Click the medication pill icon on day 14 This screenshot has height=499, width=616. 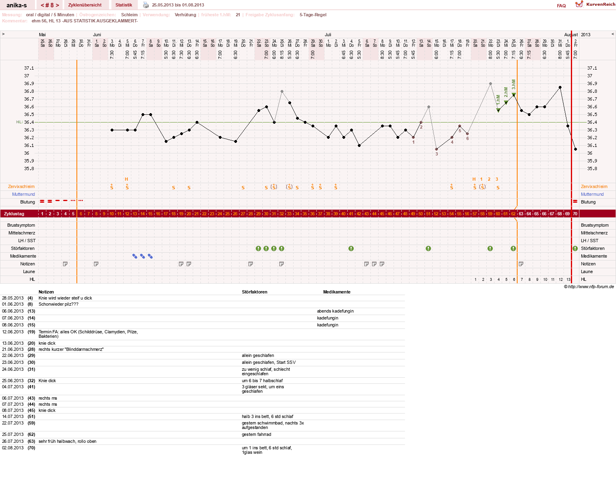[x=142, y=256]
